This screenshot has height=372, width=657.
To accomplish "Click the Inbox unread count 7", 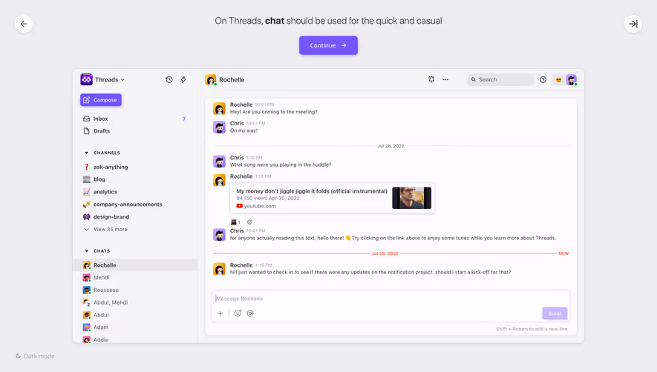I will pyautogui.click(x=184, y=119).
